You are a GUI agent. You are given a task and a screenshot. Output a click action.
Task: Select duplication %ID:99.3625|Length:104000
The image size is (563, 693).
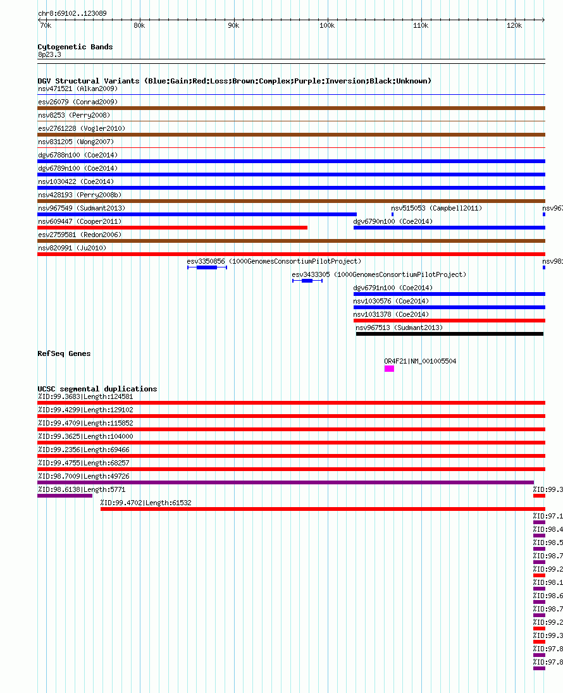tap(86, 437)
